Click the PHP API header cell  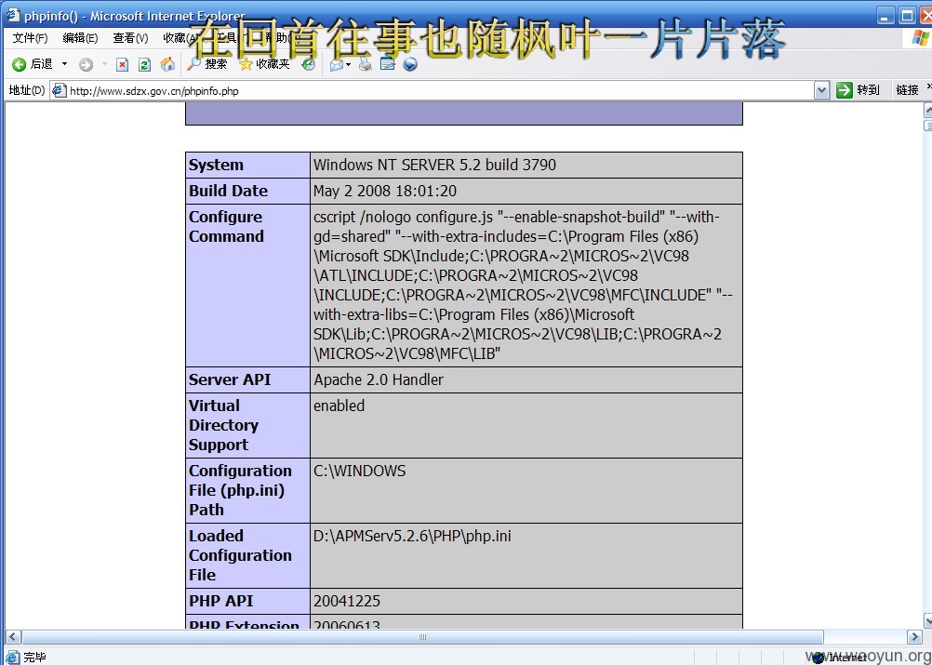(247, 602)
